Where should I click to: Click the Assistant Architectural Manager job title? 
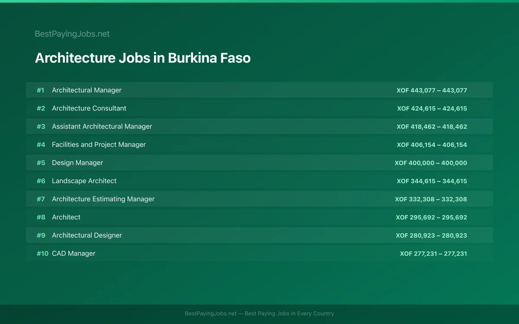click(102, 126)
